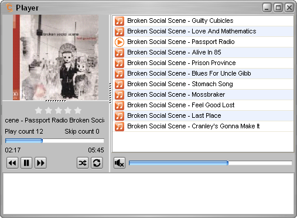Click music note icon for Mossbraker
The height and width of the screenshot is (218, 297).
click(120, 95)
